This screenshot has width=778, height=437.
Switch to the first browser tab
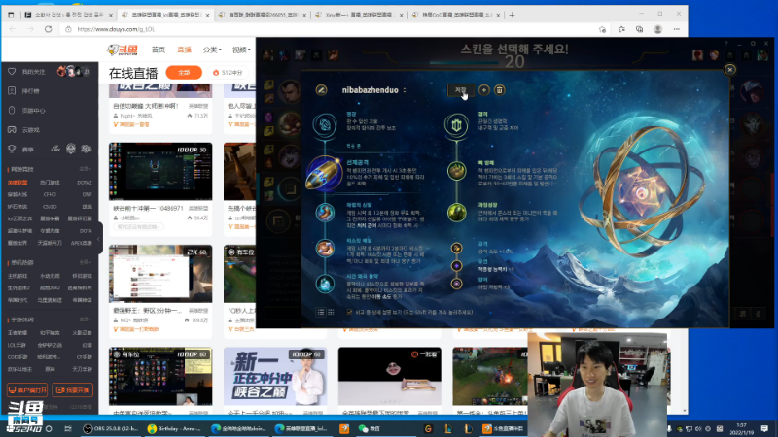pyautogui.click(x=68, y=15)
